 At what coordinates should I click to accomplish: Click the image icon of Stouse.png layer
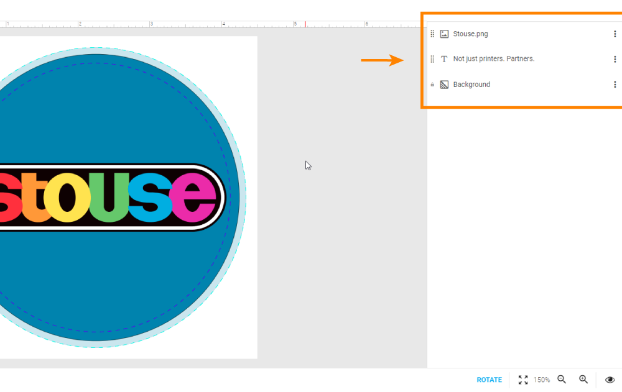tap(444, 34)
